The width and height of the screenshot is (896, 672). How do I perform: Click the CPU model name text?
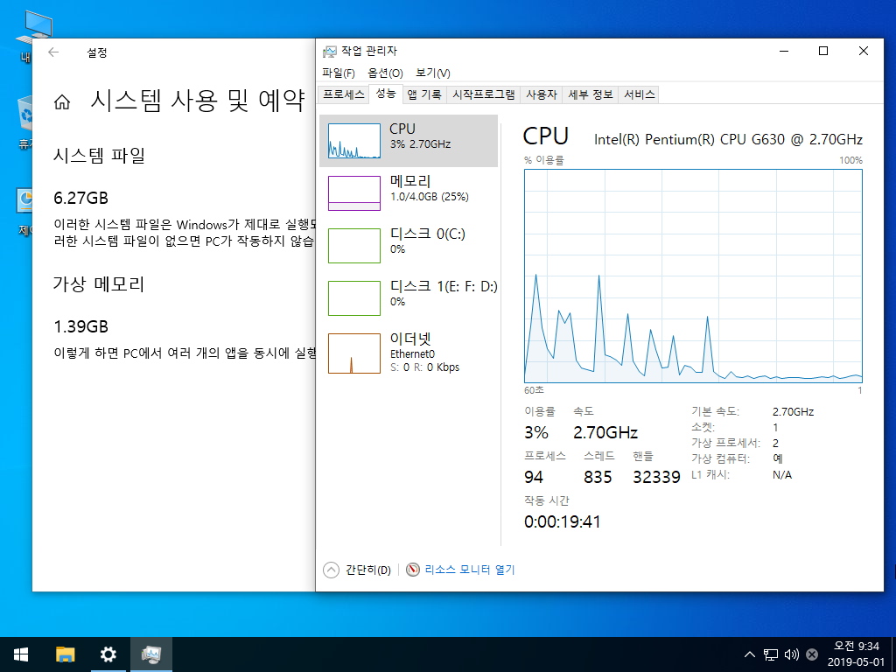click(728, 139)
